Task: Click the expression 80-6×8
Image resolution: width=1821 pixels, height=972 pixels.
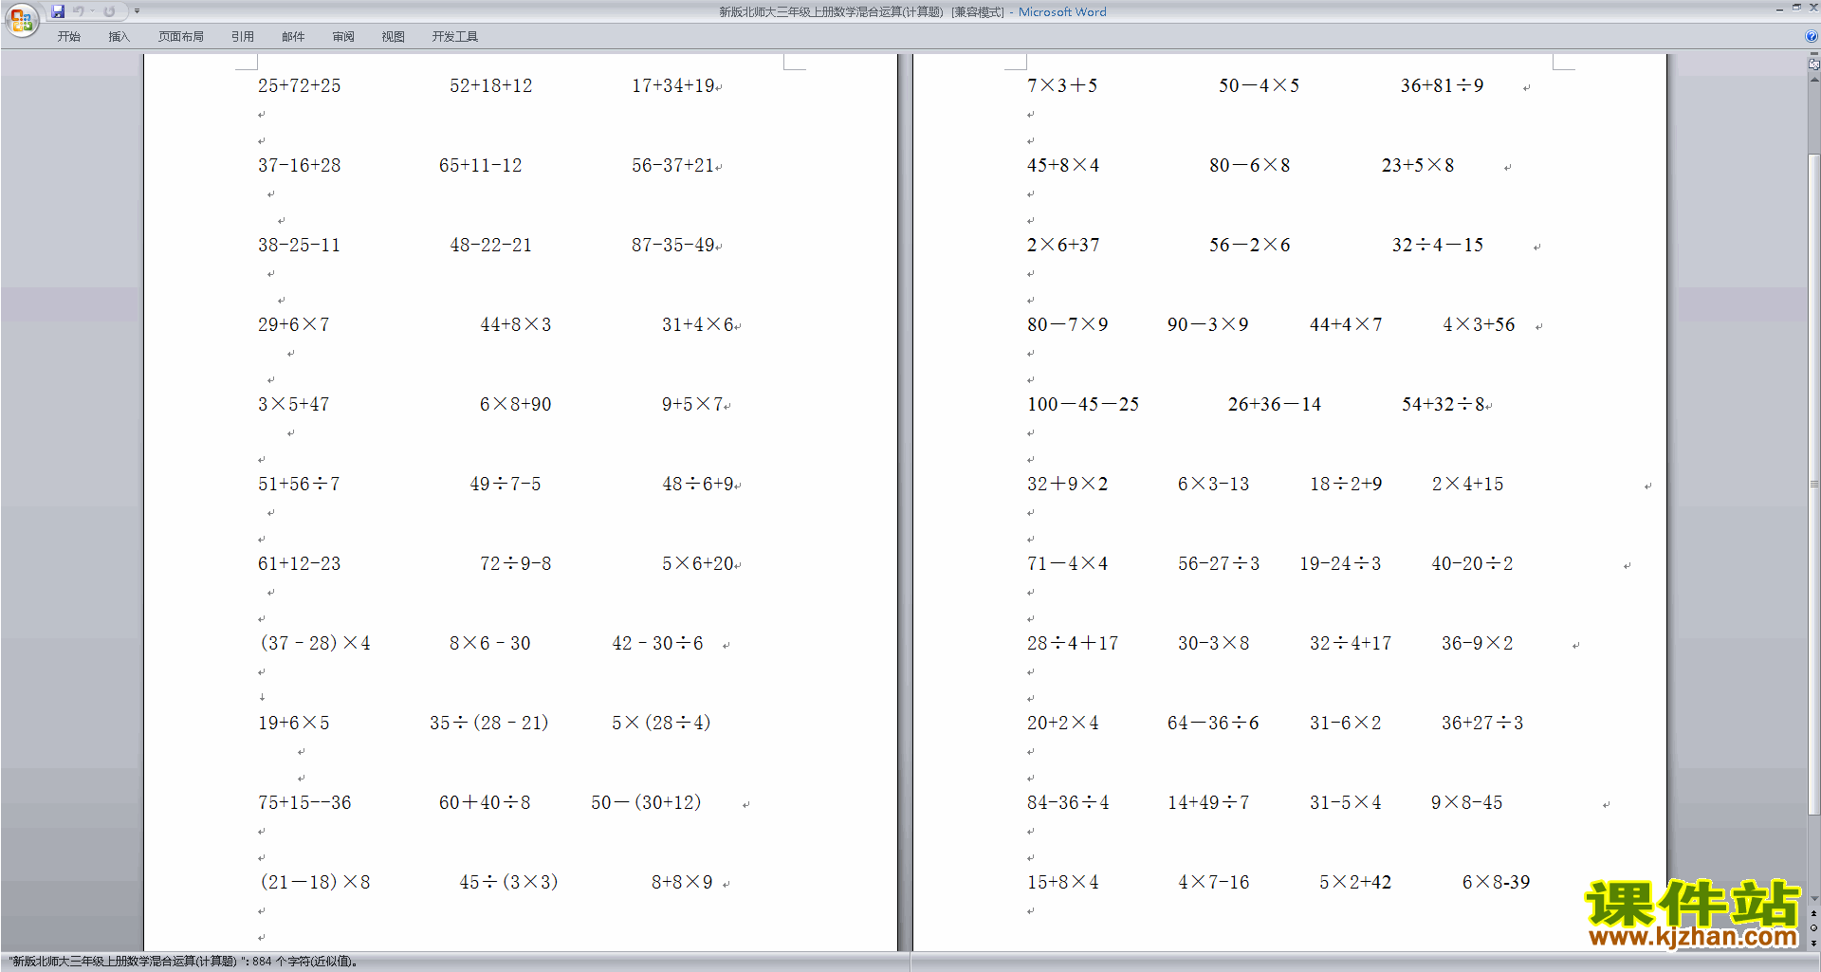Action: tap(1249, 165)
